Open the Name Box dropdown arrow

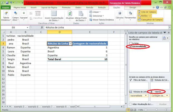pos(27,28)
